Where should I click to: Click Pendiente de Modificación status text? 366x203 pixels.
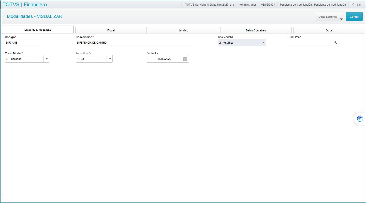[313, 5]
